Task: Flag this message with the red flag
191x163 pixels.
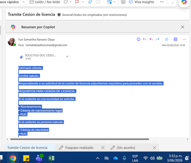Action: tap(77, 2)
